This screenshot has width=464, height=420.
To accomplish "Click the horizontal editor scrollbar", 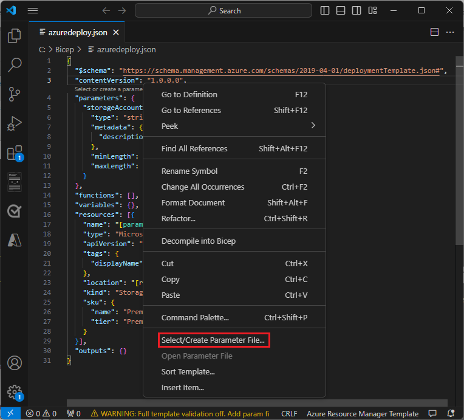I will pos(257,403).
